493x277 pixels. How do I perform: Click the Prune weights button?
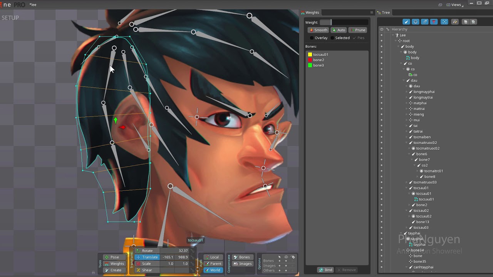coord(358,30)
